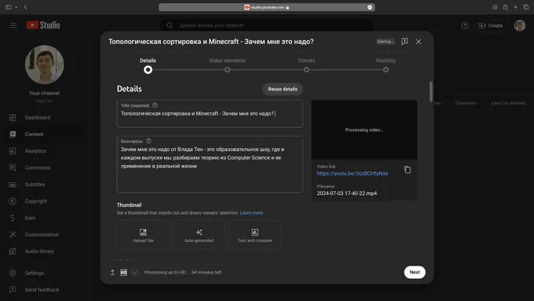534x301 pixels.
Task: Click the Title help question icon
Action: click(x=155, y=105)
